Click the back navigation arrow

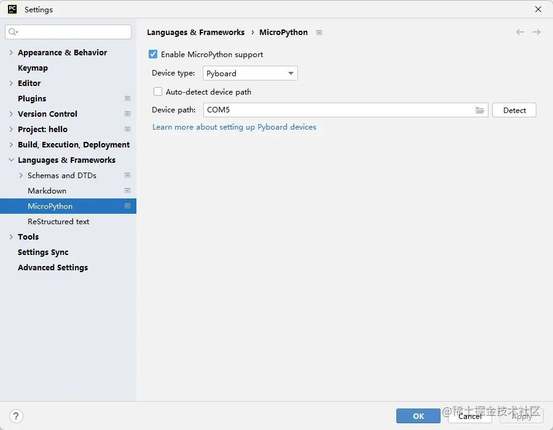coord(520,32)
